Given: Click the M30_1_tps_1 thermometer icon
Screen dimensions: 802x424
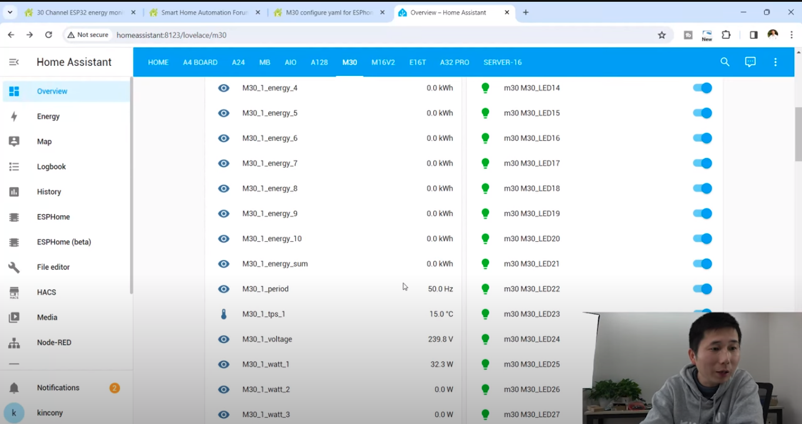Looking at the screenshot, I should 223,314.
